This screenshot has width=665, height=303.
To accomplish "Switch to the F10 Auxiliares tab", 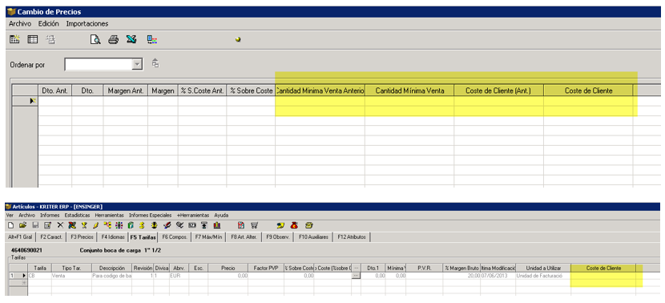I will coord(313,237).
